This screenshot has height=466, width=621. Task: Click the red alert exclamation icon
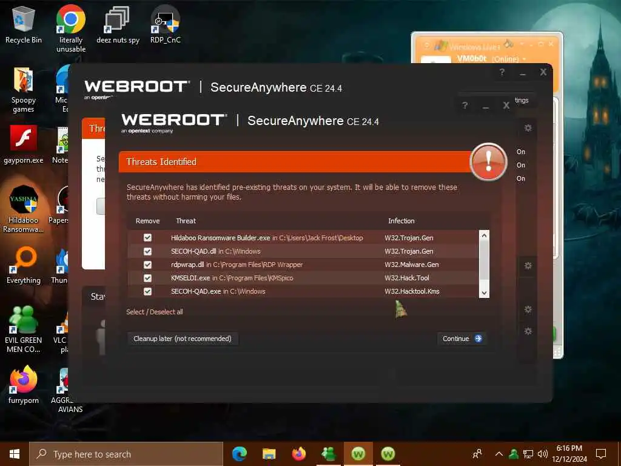pyautogui.click(x=488, y=161)
